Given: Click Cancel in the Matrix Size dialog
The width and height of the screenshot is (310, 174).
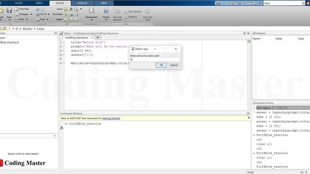Looking at the screenshot, I should click(x=174, y=65).
